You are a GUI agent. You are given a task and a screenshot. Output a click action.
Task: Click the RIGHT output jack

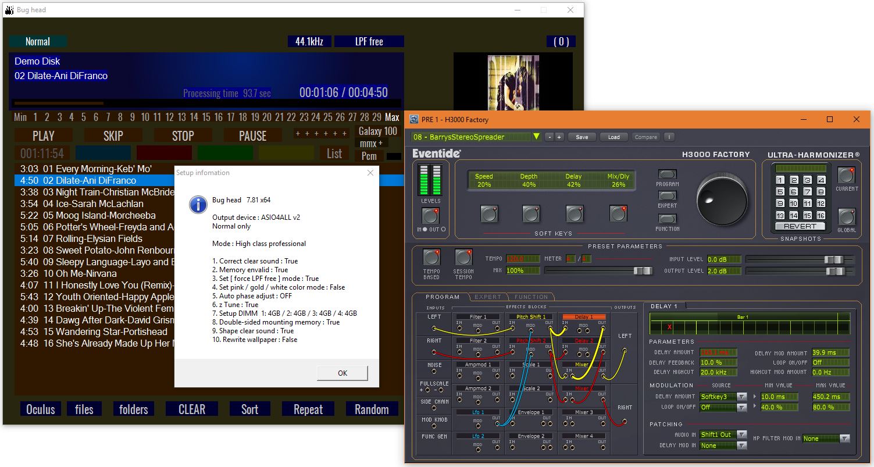[625, 422]
